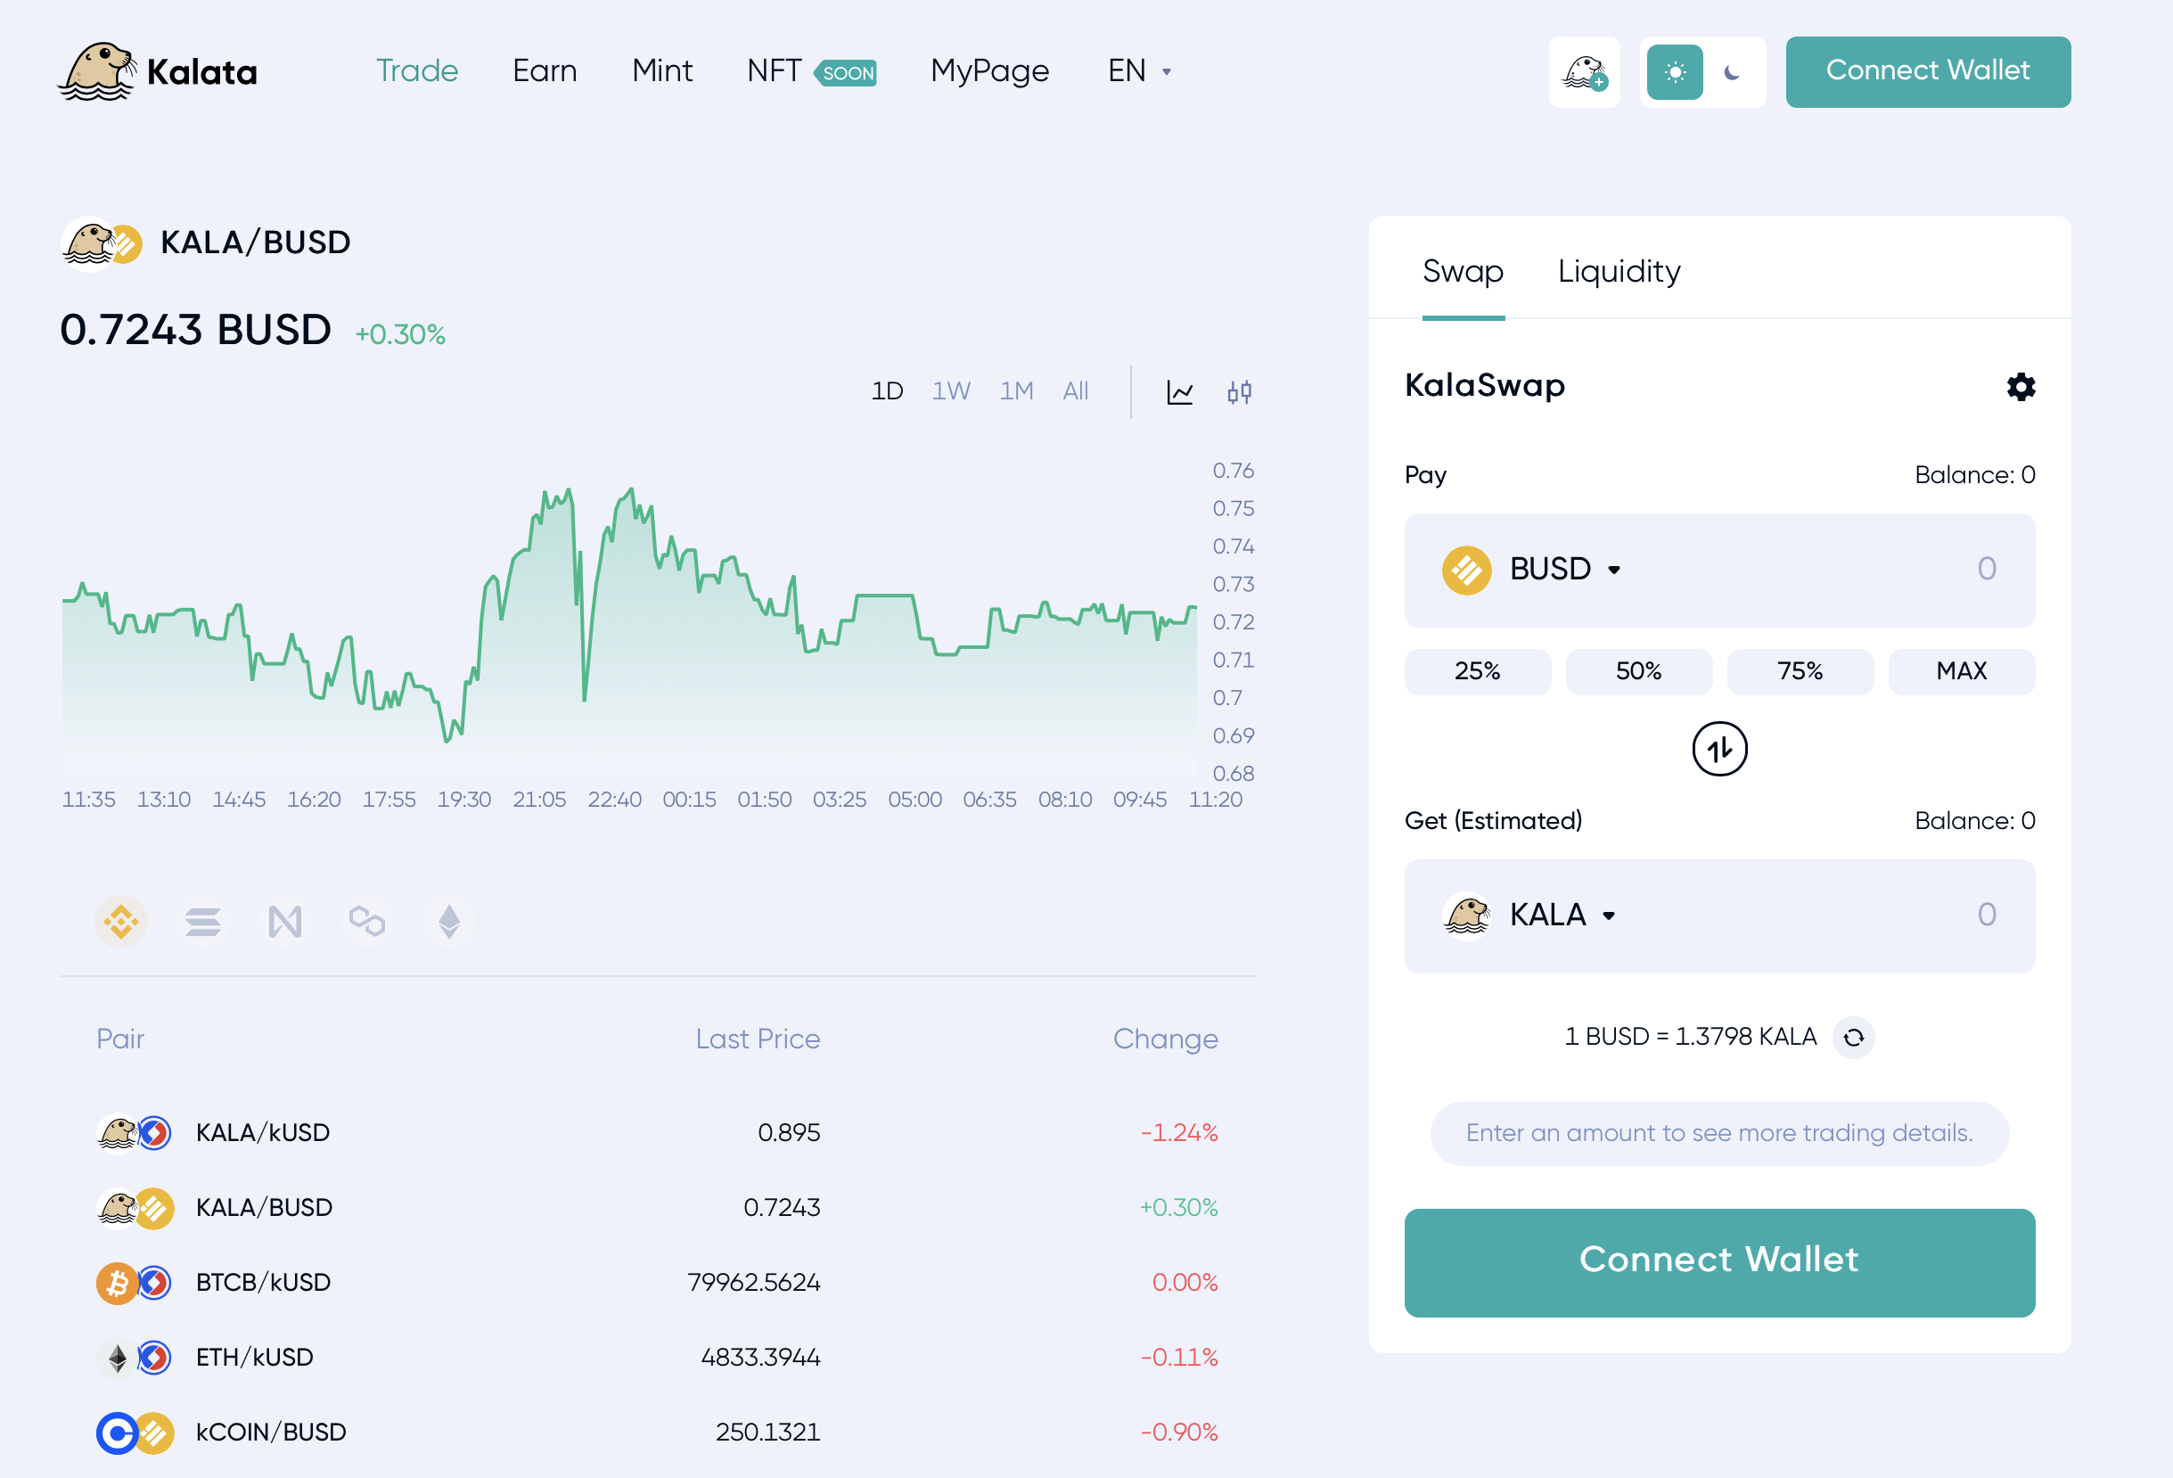The image size is (2173, 1478).
Task: Open the Earn menu
Action: (x=545, y=71)
